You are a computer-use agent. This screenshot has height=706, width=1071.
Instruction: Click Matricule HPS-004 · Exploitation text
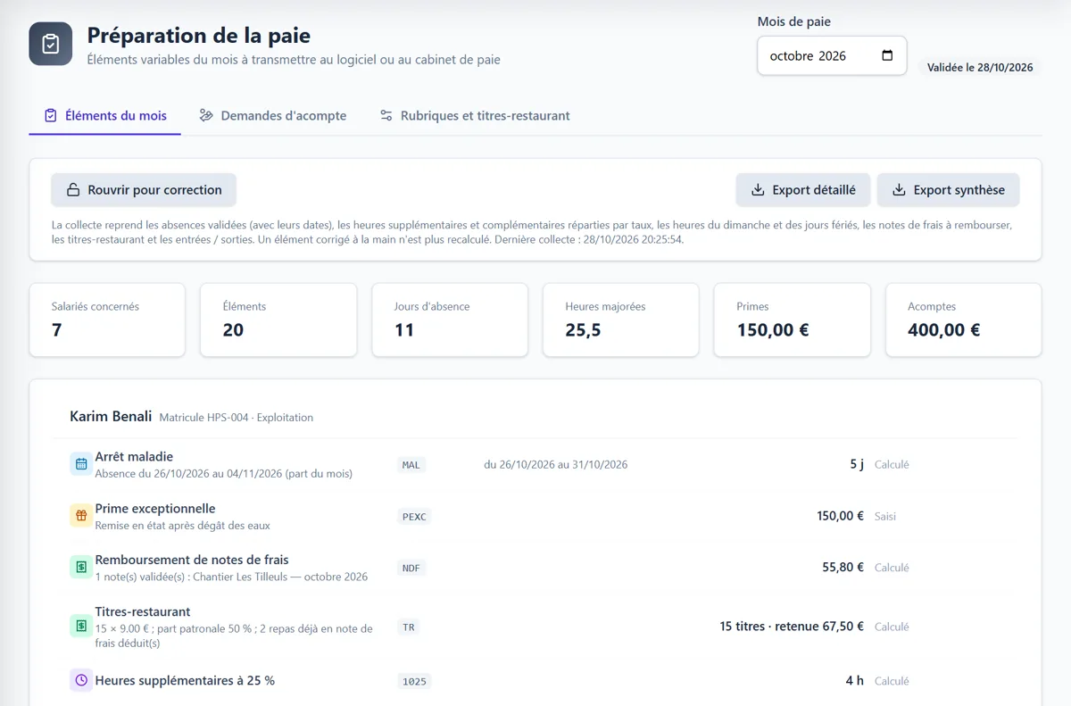coord(237,418)
